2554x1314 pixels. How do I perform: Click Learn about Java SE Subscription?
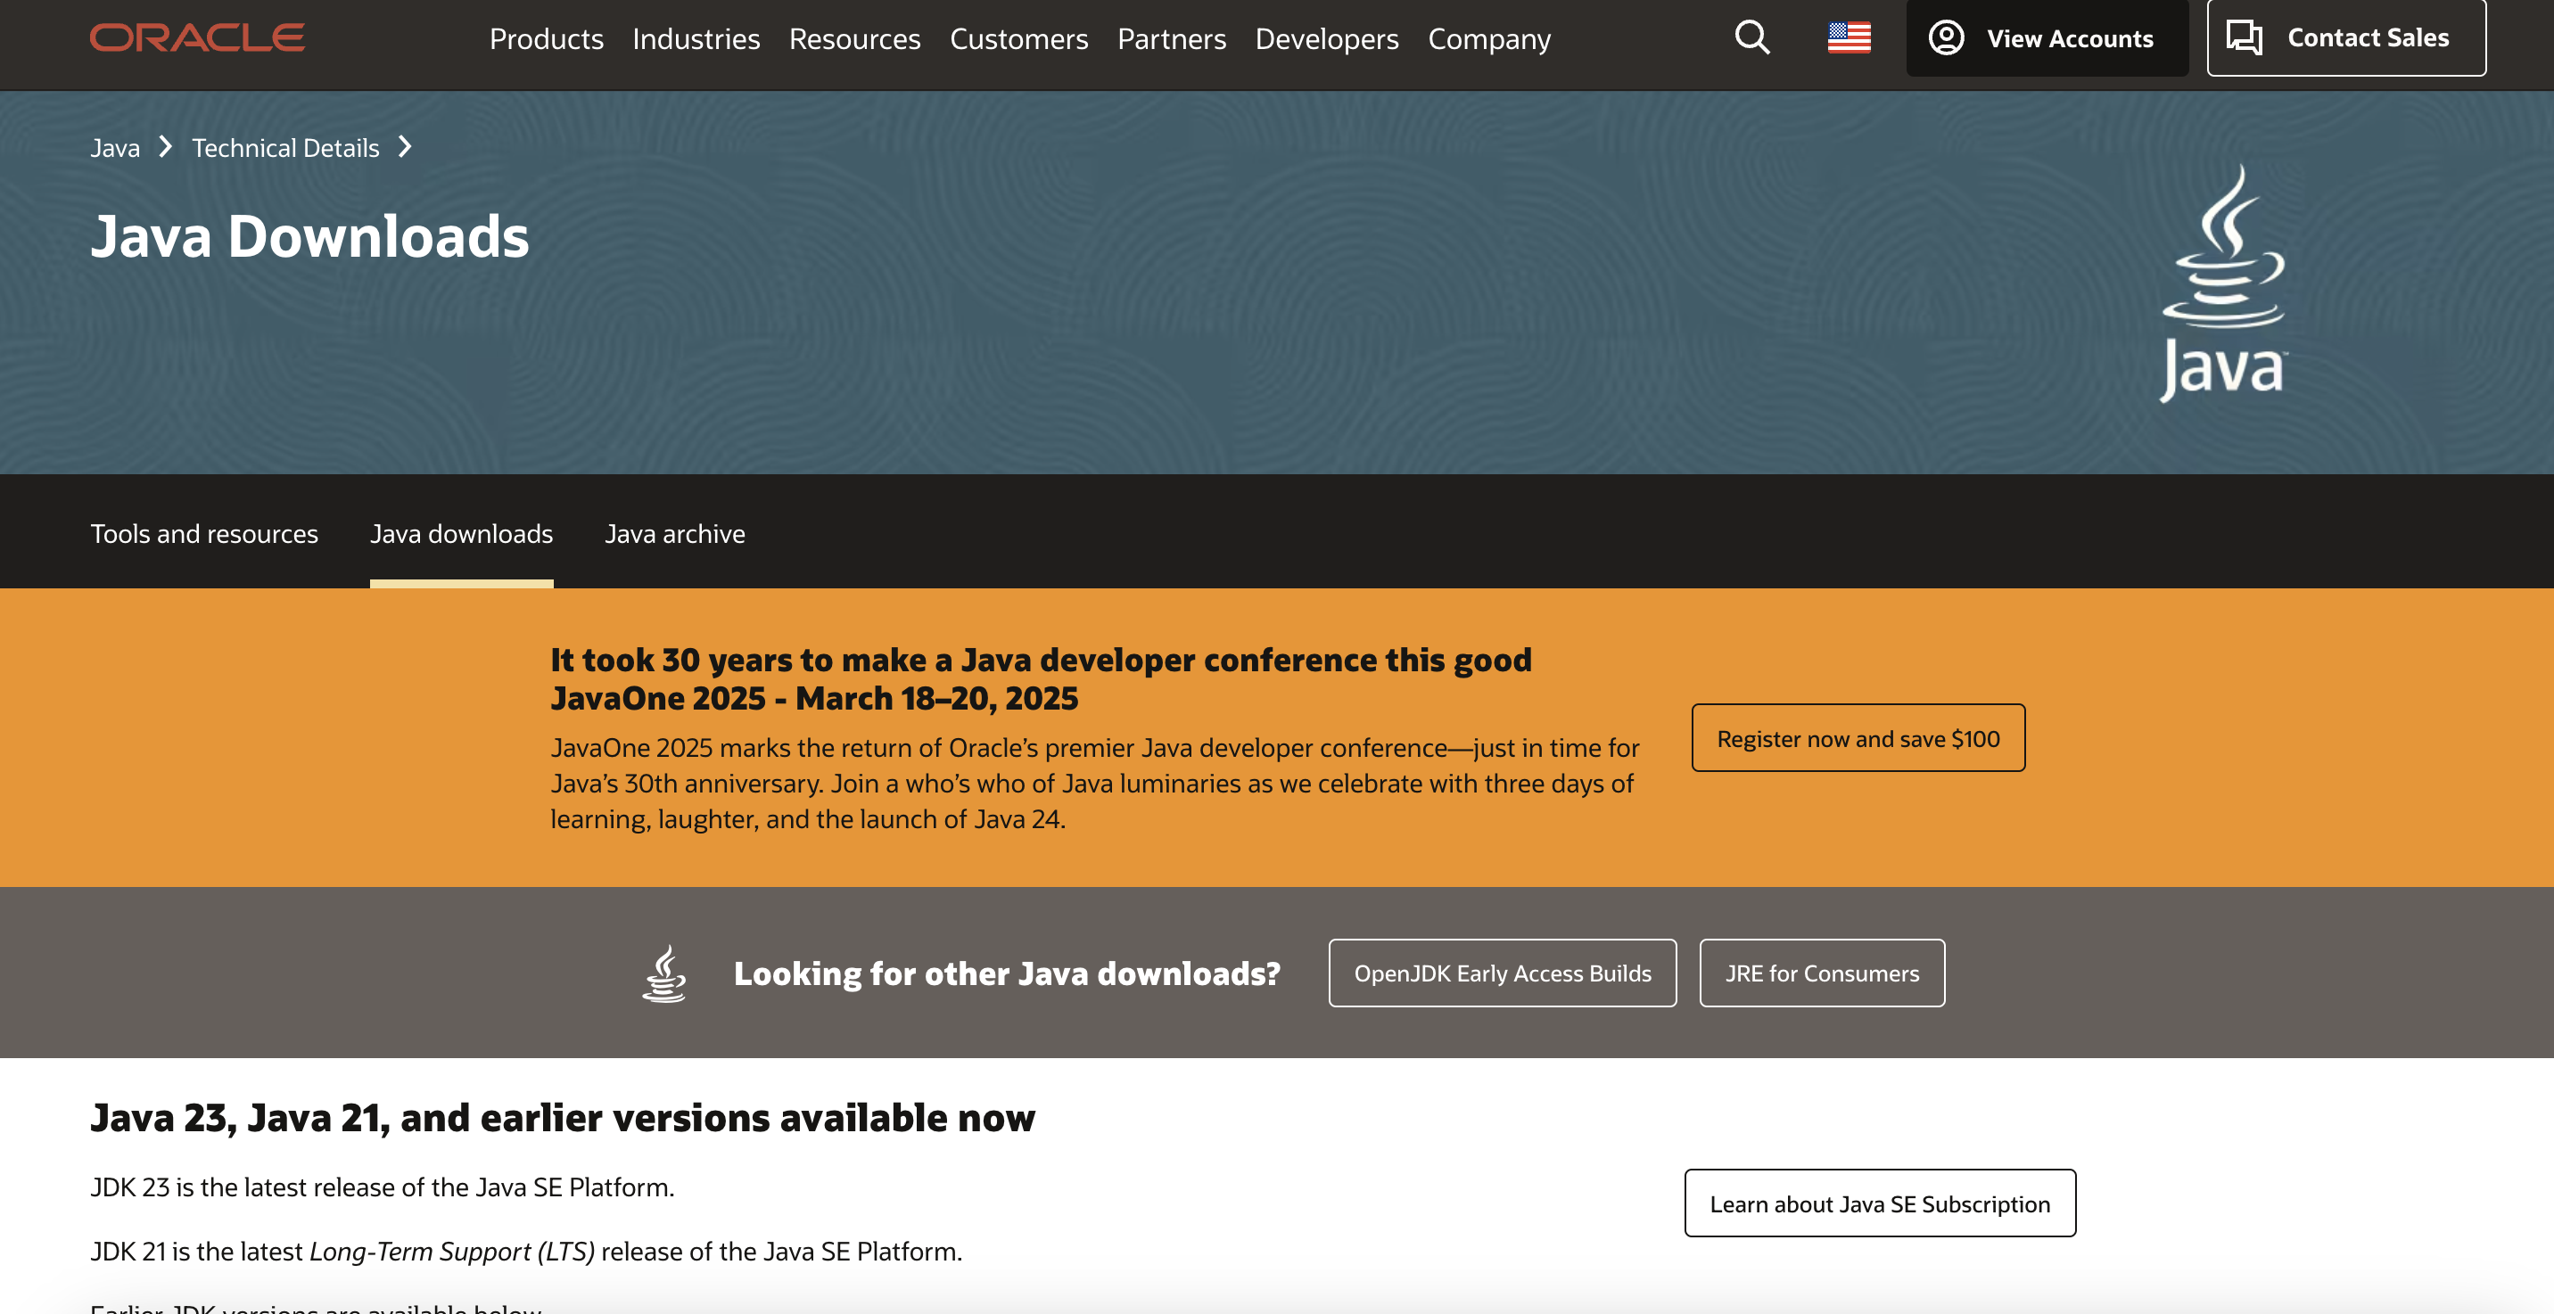click(x=1879, y=1203)
